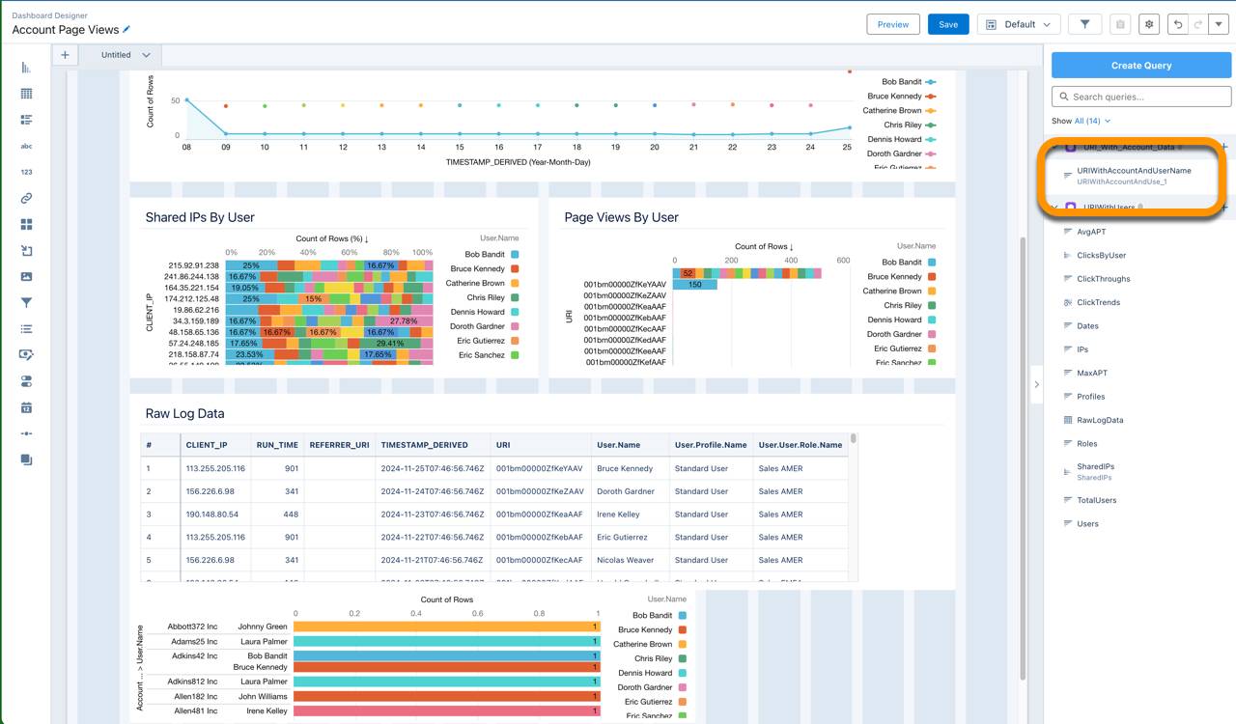1236x724 pixels.
Task: Select the stacked pages icon at sidebar bottom
Action: point(26,460)
